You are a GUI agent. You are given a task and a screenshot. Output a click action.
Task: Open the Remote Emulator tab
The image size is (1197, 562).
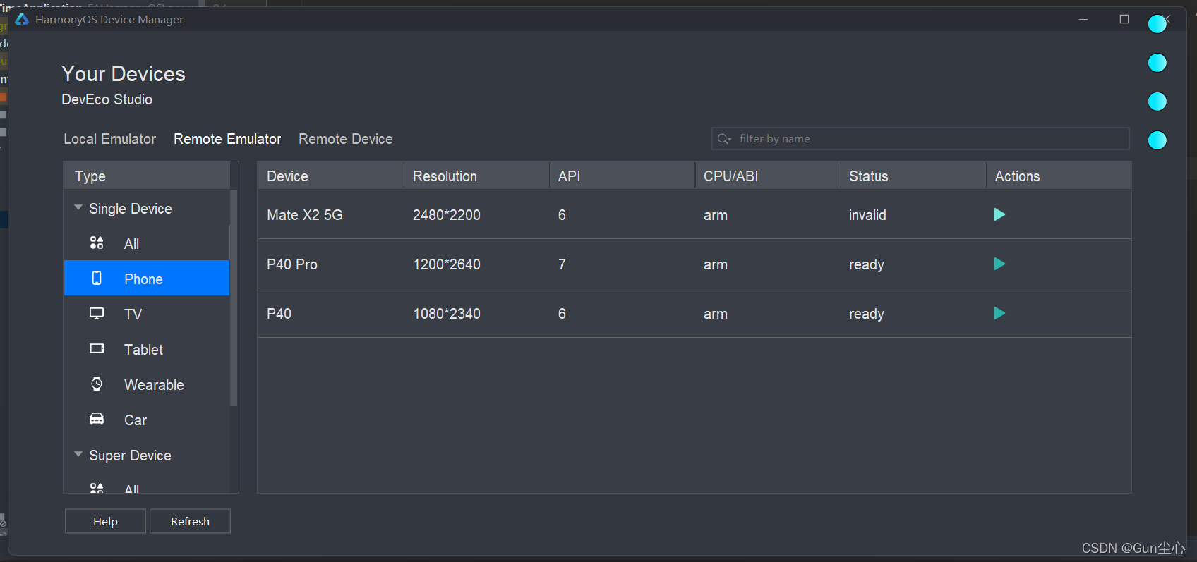pyautogui.click(x=227, y=139)
